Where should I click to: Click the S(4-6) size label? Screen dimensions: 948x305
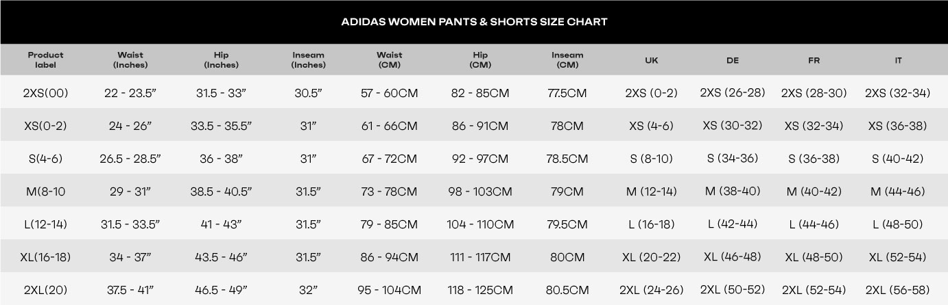coord(45,159)
